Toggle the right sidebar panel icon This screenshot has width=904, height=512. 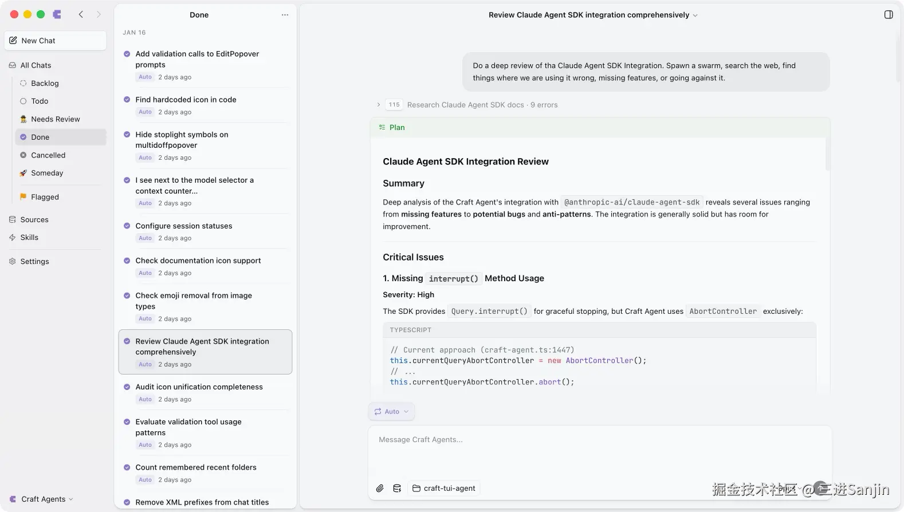(889, 15)
